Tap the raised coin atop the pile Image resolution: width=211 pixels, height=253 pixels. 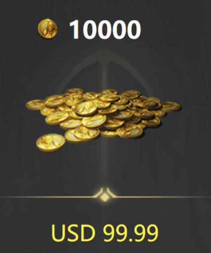point(86,108)
